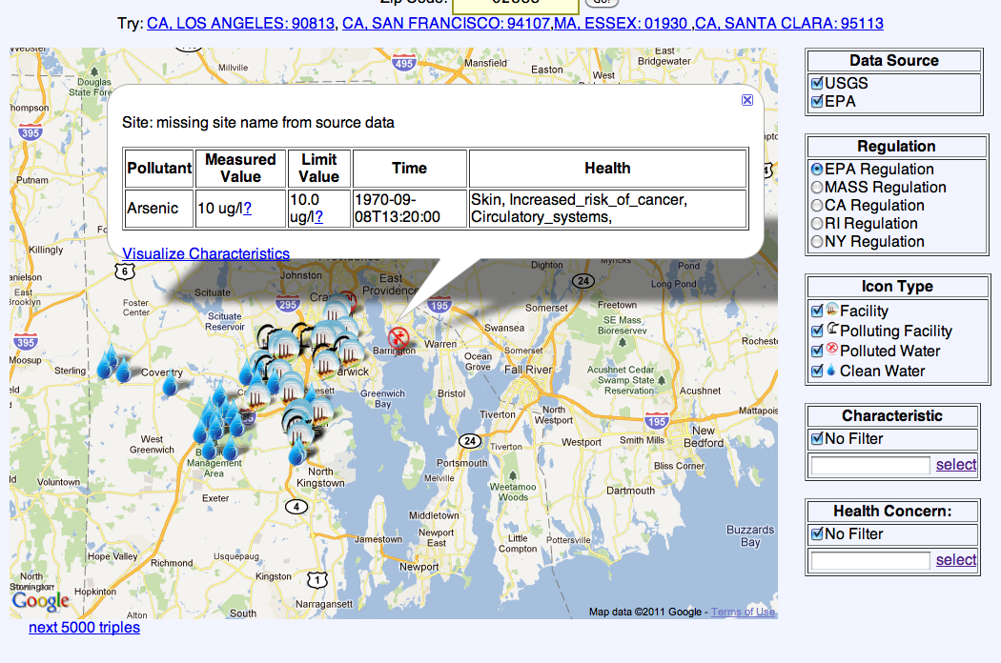
Task: Click the Characteristic filter text field
Action: click(870, 465)
